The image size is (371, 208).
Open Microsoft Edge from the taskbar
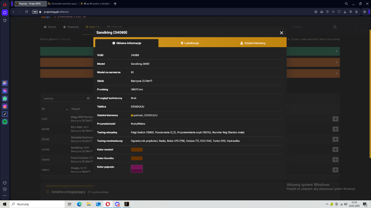click(79, 204)
